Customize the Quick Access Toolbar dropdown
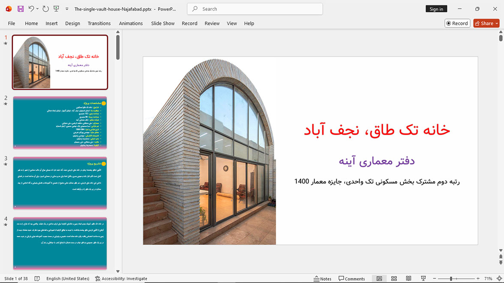504x283 pixels. [67, 9]
